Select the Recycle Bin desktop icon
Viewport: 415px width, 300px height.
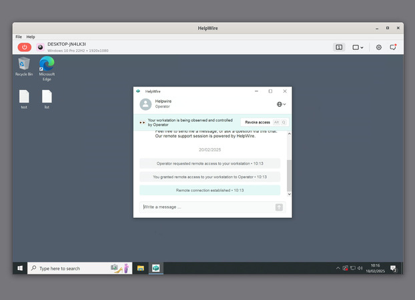pyautogui.click(x=24, y=67)
